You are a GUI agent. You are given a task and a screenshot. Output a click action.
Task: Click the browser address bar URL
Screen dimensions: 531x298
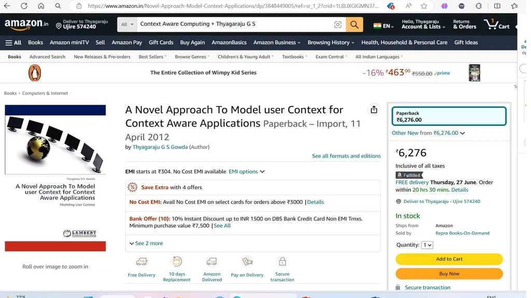(x=233, y=6)
